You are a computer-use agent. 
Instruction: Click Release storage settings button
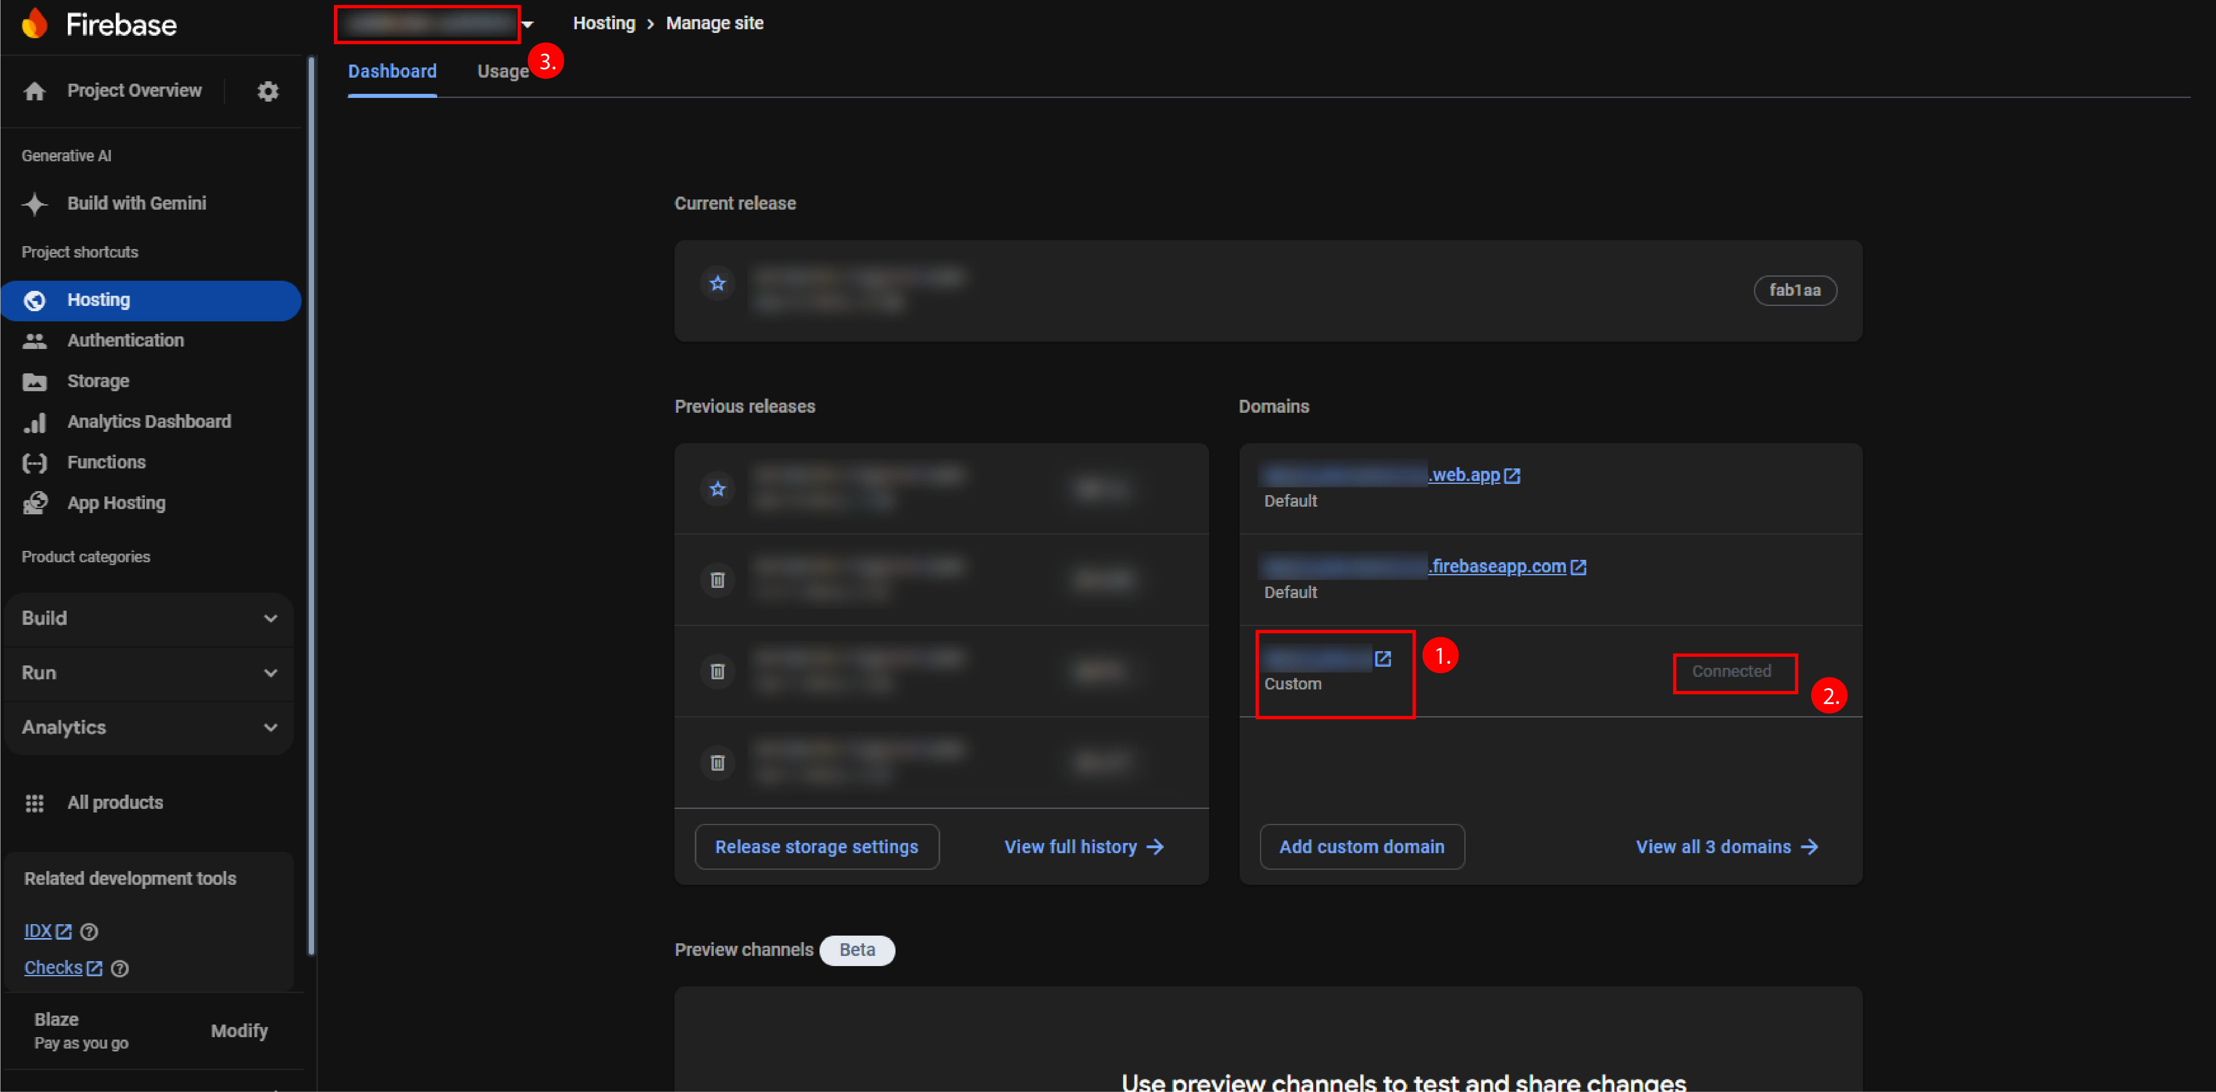[x=816, y=847]
